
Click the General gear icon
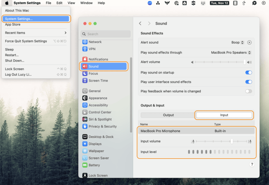click(85, 91)
